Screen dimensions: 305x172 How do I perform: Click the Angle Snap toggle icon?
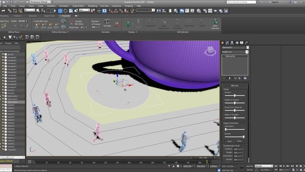pyautogui.click(x=116, y=11)
